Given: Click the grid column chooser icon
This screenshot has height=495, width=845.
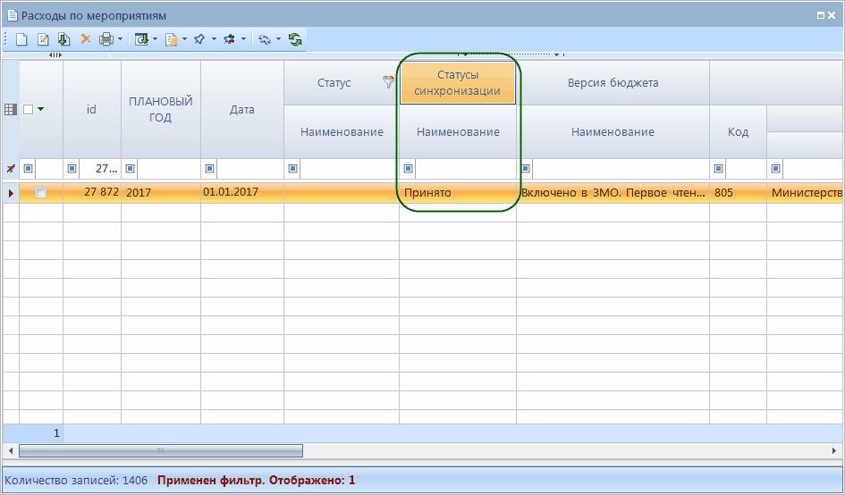Looking at the screenshot, I should 11,109.
